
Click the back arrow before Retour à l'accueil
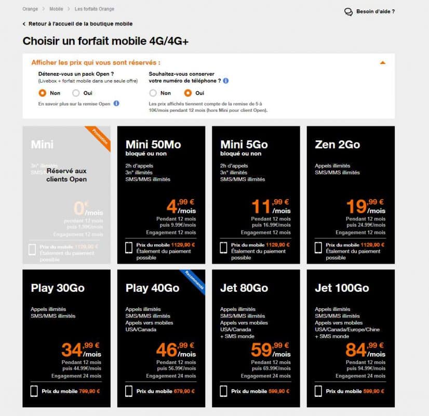point(24,24)
